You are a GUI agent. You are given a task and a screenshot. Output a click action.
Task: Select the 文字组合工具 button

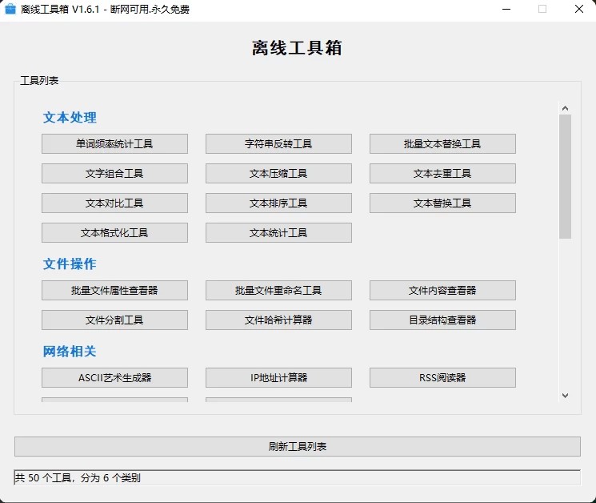[x=114, y=174]
